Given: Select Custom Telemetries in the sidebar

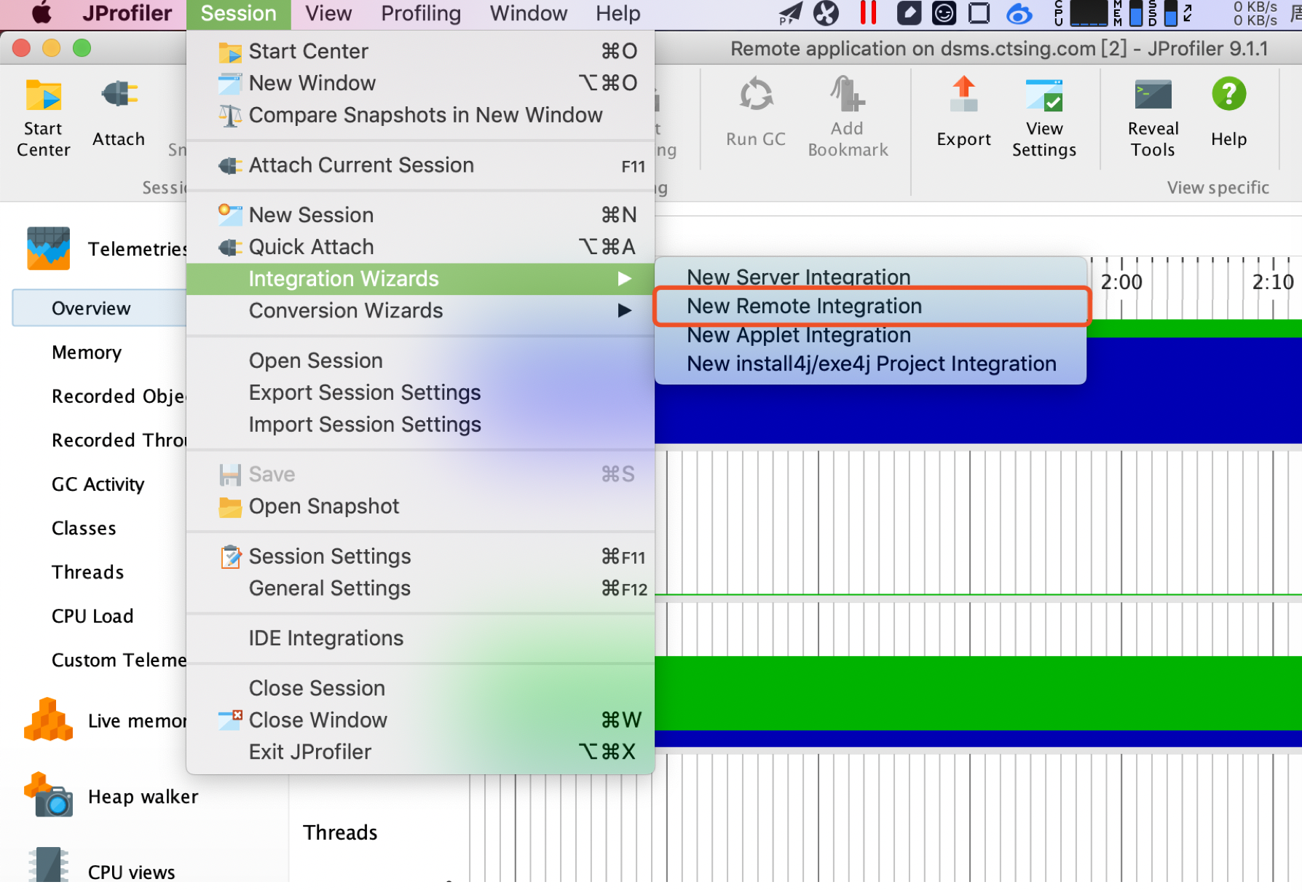Looking at the screenshot, I should point(119,660).
